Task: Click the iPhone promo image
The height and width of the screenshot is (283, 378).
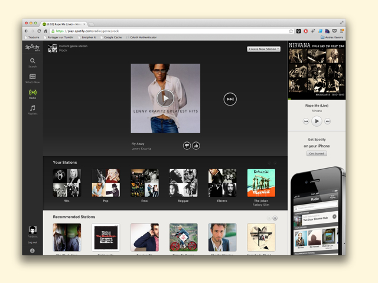Action: [318, 210]
